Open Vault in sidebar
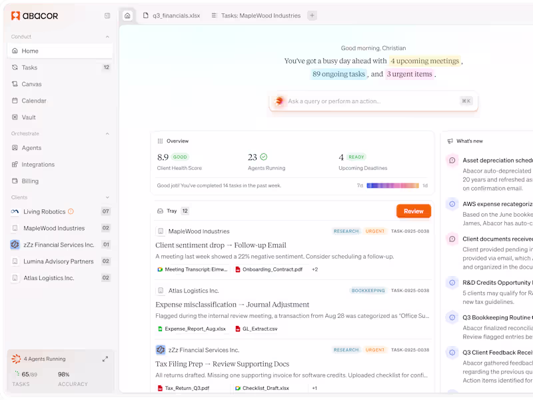 click(x=60, y=117)
